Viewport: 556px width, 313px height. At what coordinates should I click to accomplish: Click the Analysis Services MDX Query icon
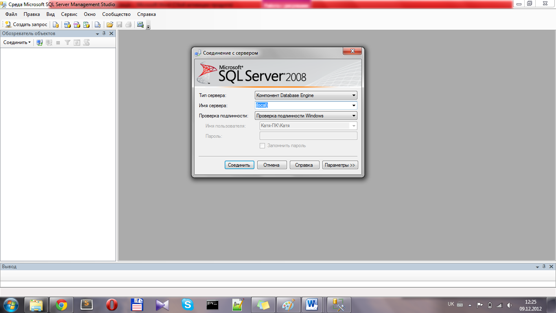pyautogui.click(x=68, y=24)
